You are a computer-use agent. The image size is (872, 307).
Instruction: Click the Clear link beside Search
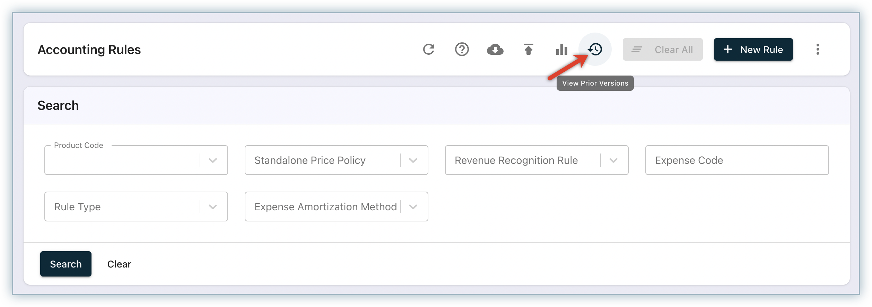click(119, 264)
